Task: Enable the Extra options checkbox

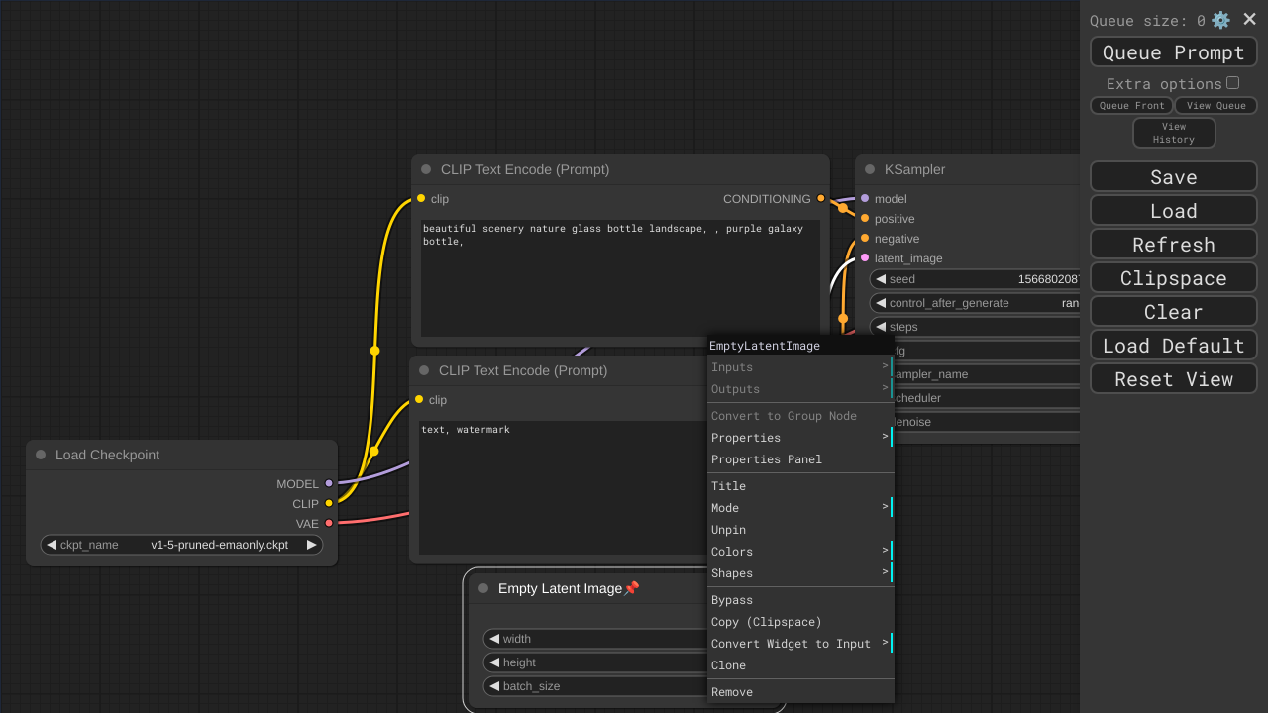Action: (1232, 83)
